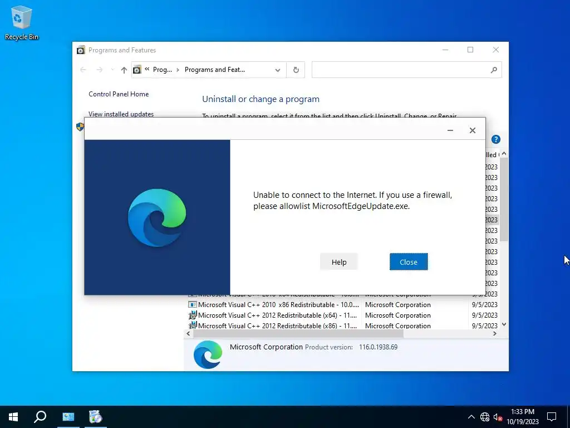Screen dimensions: 570x428
Task: Open the network status tray icon
Action: coord(485,417)
